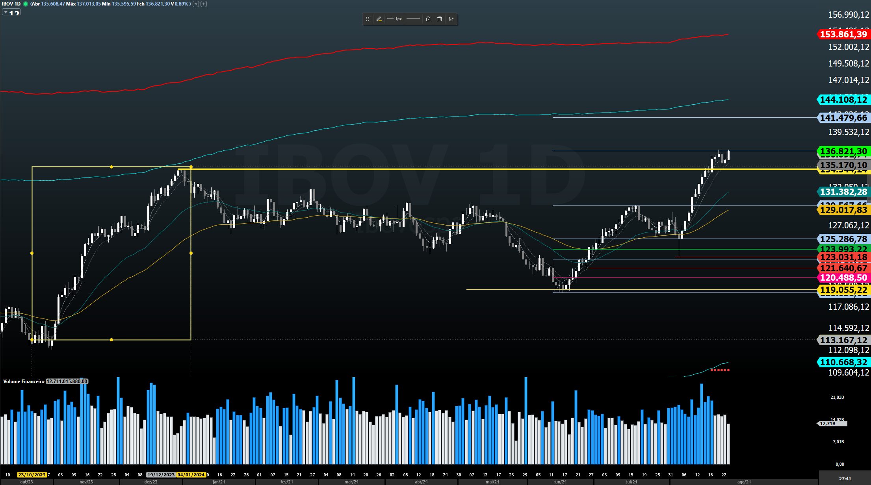
Task: Click the arrow button next to the 0,89% variation
Action: 196,4
